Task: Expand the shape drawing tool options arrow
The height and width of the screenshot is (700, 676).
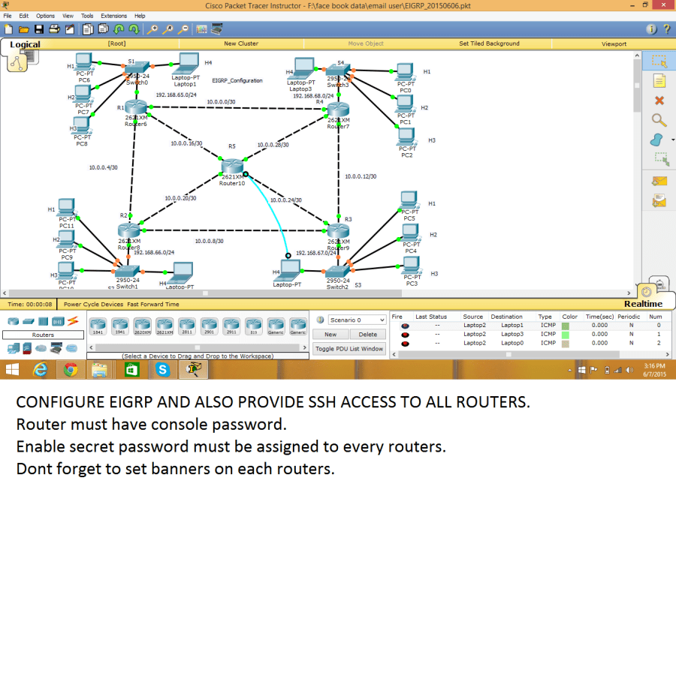Action: [x=672, y=139]
